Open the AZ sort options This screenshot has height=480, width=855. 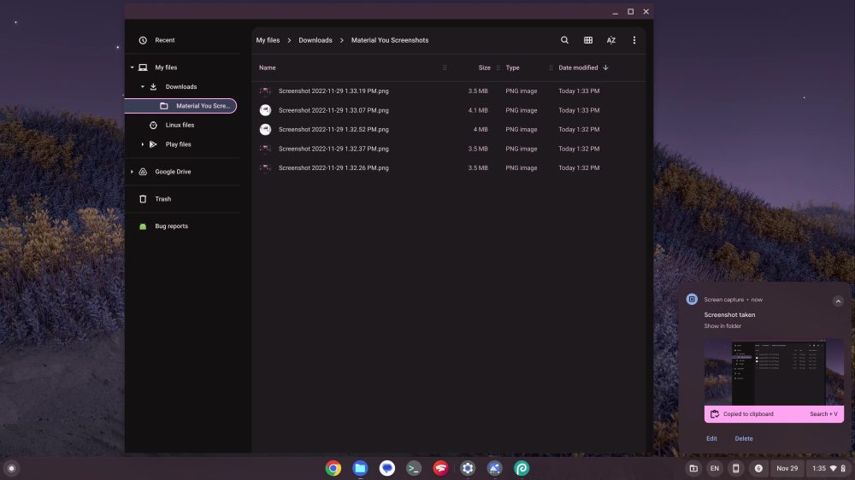coord(611,40)
